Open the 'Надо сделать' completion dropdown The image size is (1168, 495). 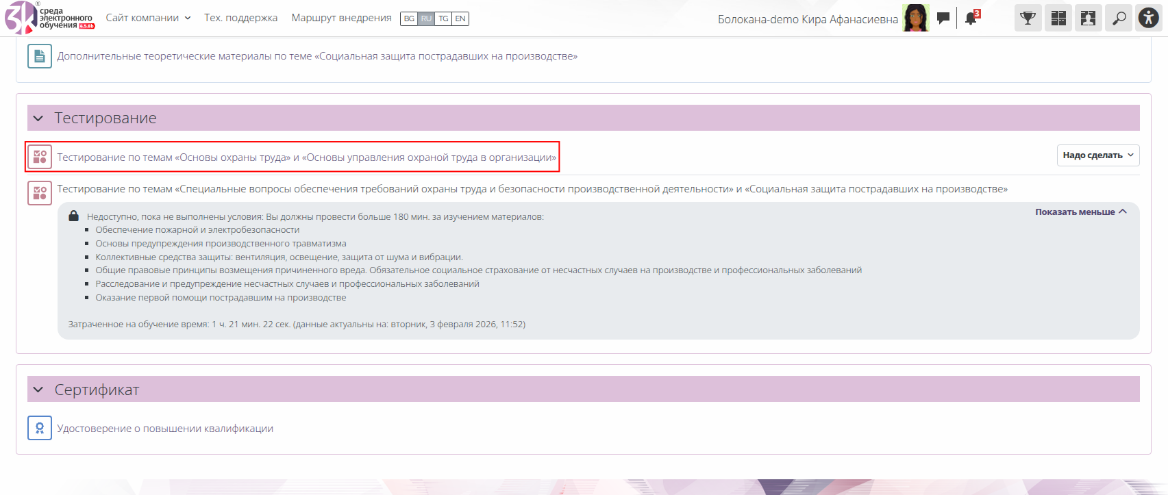(x=1097, y=155)
